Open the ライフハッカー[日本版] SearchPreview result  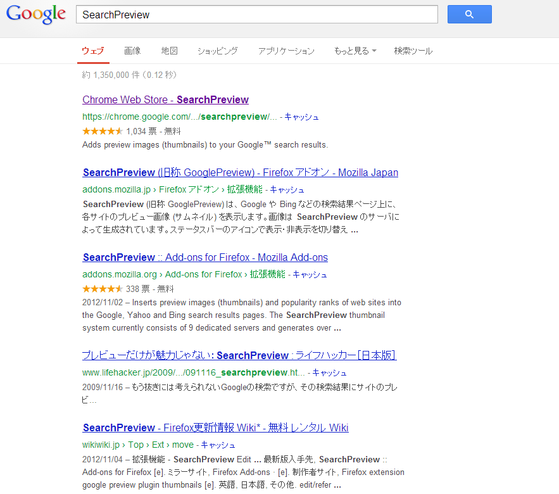click(x=239, y=355)
